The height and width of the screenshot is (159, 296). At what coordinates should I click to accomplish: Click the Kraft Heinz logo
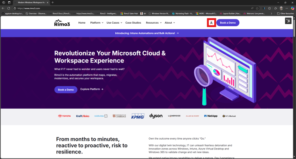click(x=83, y=116)
